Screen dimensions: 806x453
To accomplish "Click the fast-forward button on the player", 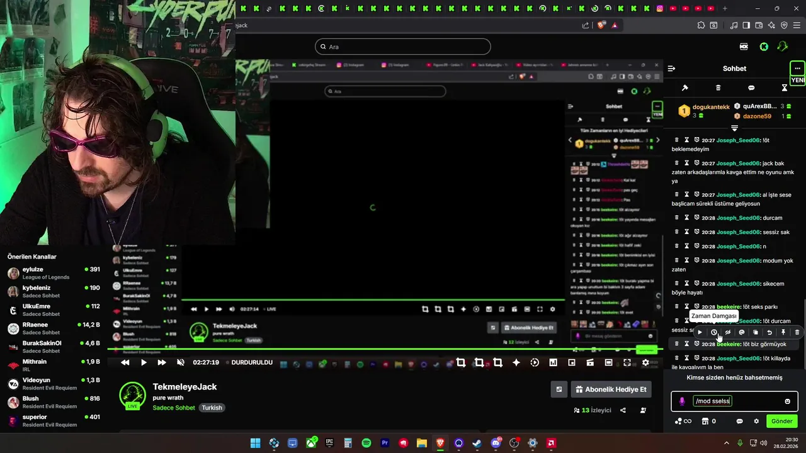I will click(162, 362).
